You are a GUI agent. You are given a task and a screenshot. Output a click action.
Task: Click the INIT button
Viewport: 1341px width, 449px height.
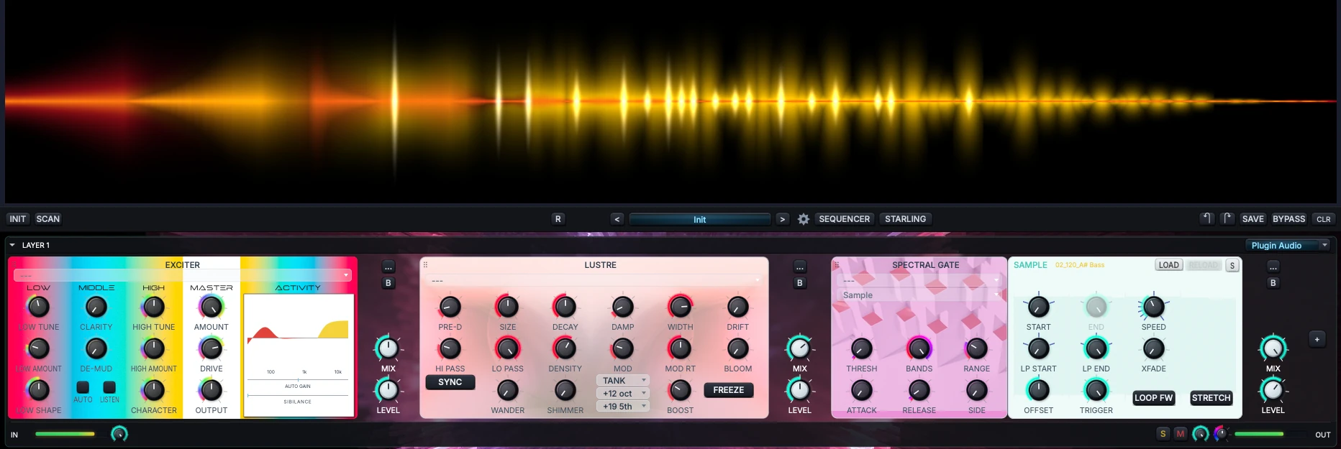tap(18, 219)
